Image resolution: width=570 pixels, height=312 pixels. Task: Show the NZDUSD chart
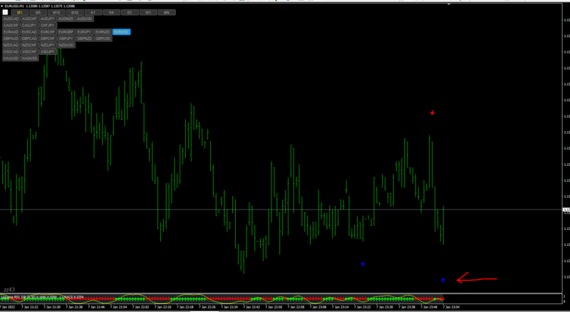pos(66,45)
